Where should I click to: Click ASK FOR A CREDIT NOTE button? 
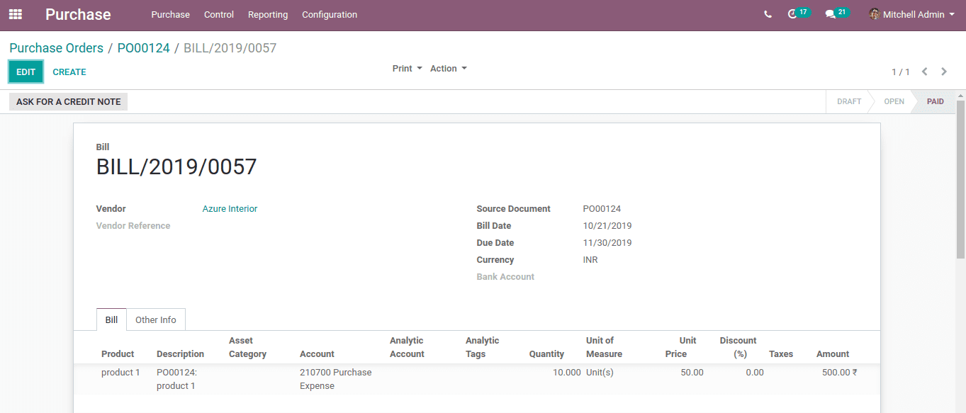tap(69, 102)
